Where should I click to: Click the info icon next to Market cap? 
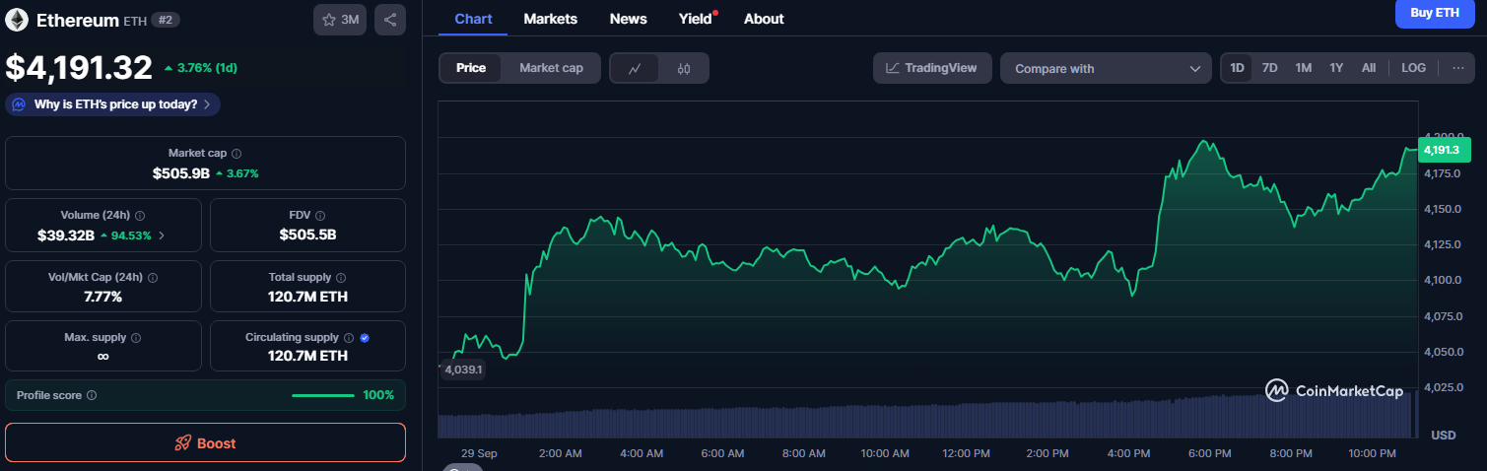237,154
